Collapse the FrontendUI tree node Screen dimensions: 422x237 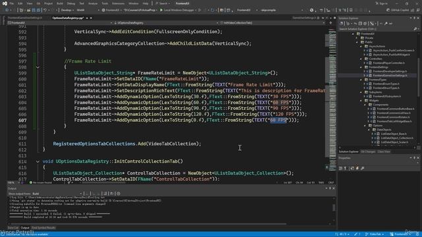[353, 34]
